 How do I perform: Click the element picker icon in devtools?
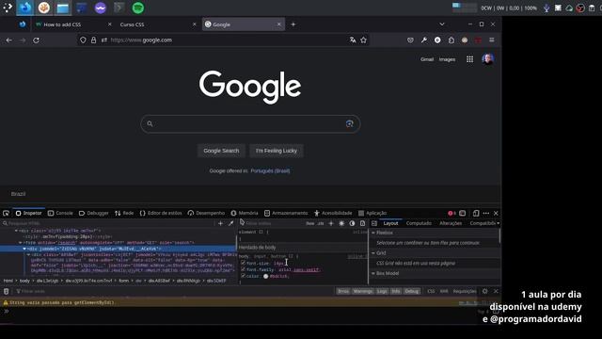pyautogui.click(x=7, y=214)
